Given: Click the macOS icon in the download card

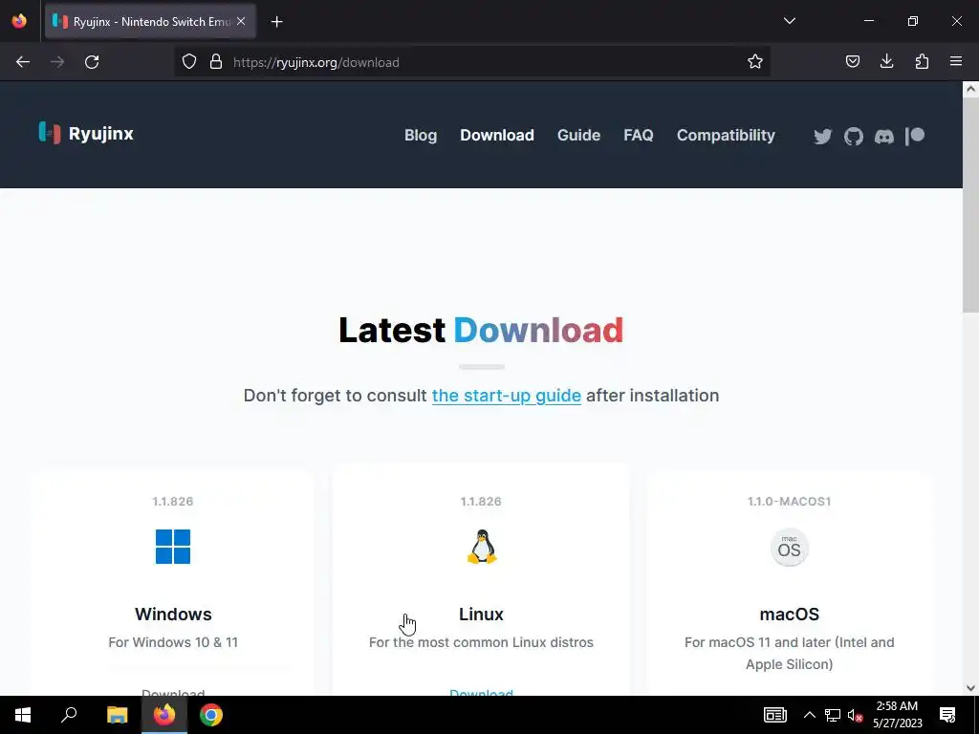Looking at the screenshot, I should (x=789, y=548).
